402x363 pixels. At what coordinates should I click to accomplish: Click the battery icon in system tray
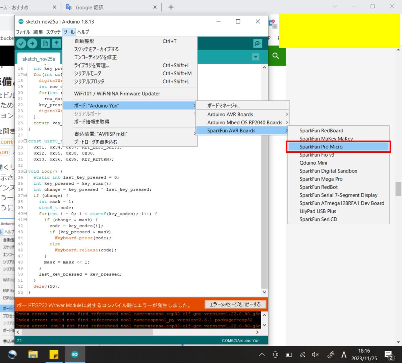click(x=289, y=355)
